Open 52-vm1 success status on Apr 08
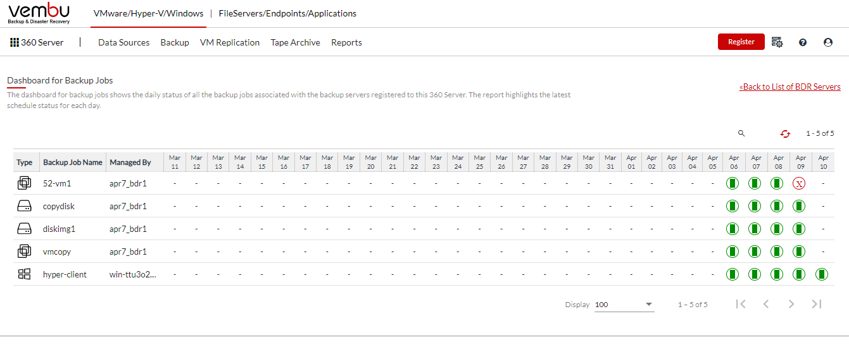This screenshot has height=364, width=849. click(x=777, y=183)
